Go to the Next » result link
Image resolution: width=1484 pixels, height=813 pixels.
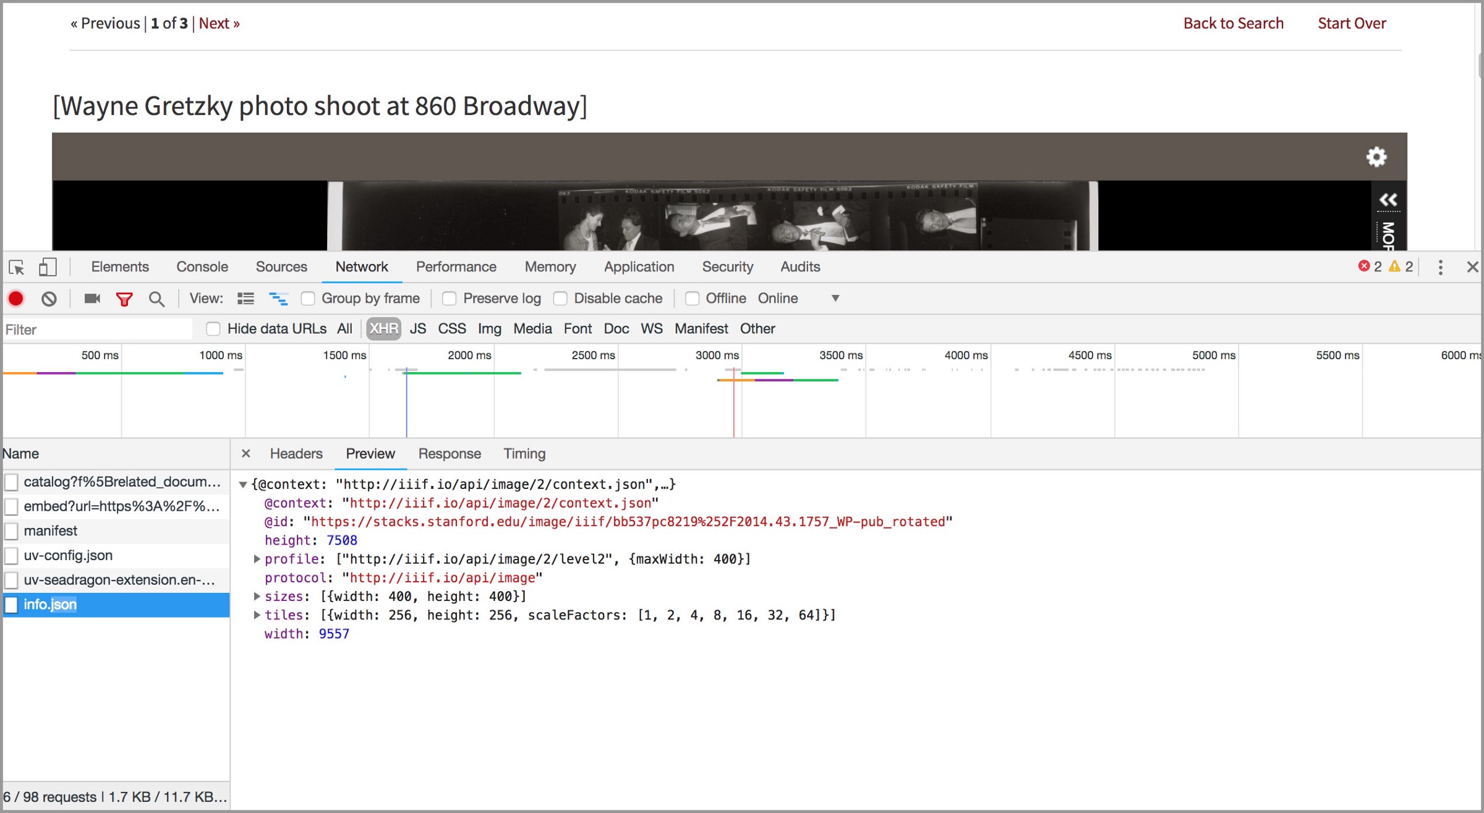(x=219, y=23)
